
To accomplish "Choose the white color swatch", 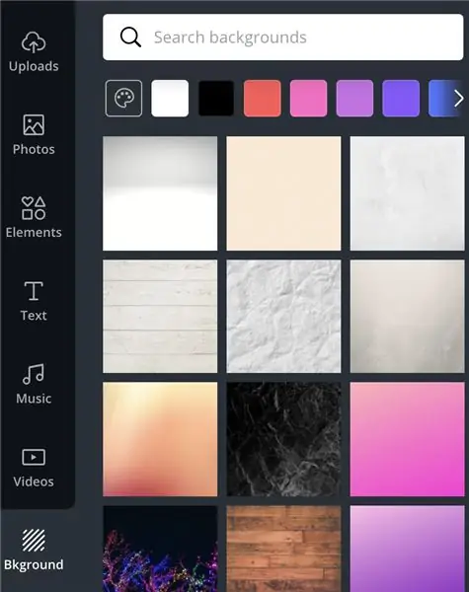I will pyautogui.click(x=170, y=98).
